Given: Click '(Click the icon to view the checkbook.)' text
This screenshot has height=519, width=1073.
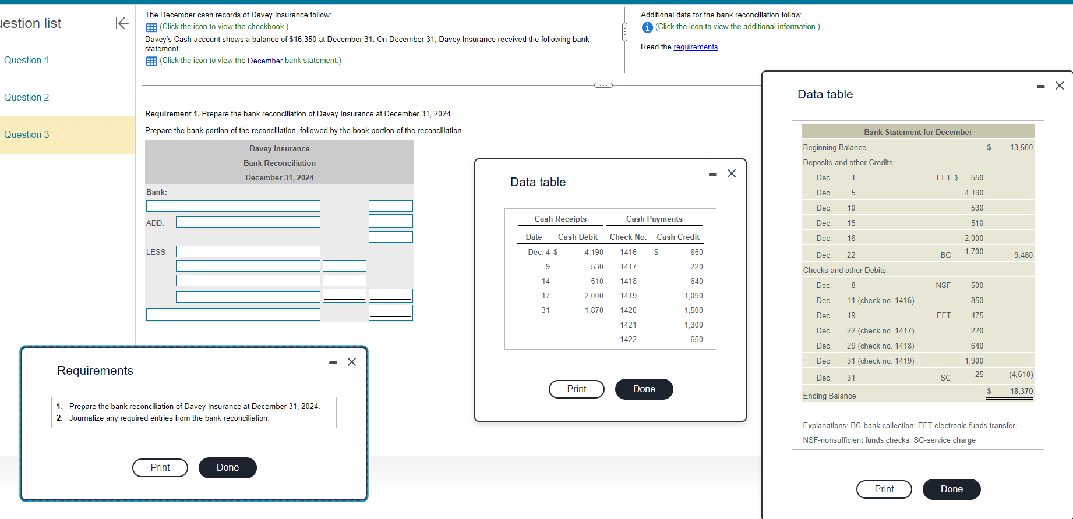Looking at the screenshot, I should click(x=224, y=27).
